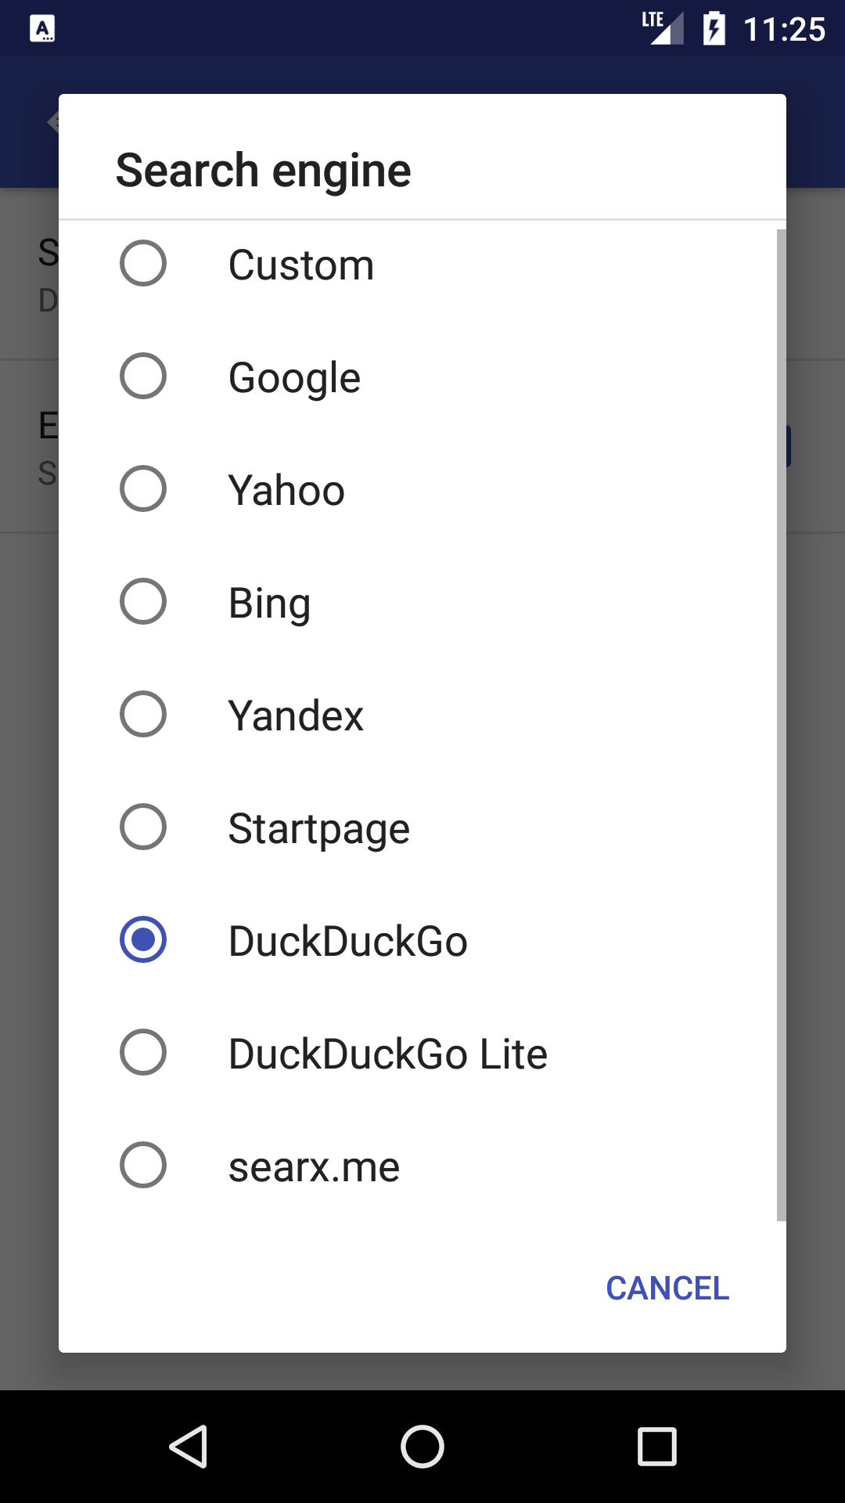845x1503 pixels.
Task: Tap the Yandex option label text
Action: pos(296,715)
